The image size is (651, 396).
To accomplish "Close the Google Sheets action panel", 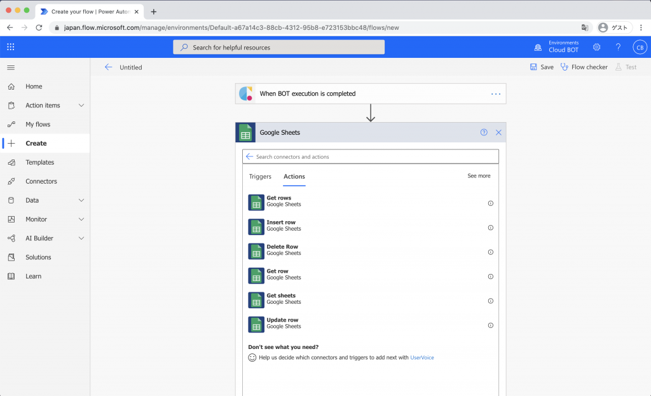I will click(x=498, y=132).
